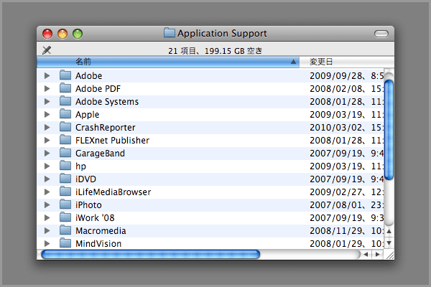This screenshot has height=287, width=431.
Task: Click the 2010/03/02 modification date
Action: point(347,128)
